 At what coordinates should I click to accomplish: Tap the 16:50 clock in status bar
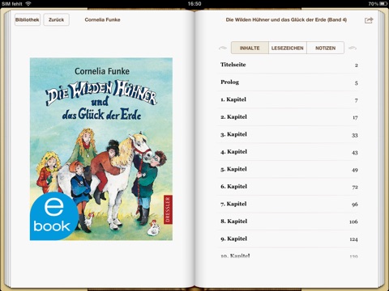click(x=194, y=4)
